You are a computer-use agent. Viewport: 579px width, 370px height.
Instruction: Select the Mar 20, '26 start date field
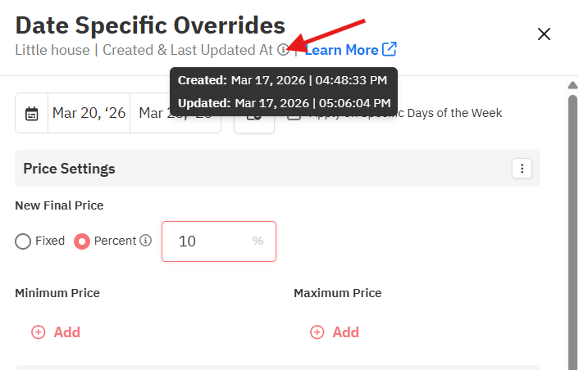[x=89, y=113]
